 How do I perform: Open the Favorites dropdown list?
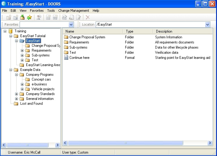71,25
